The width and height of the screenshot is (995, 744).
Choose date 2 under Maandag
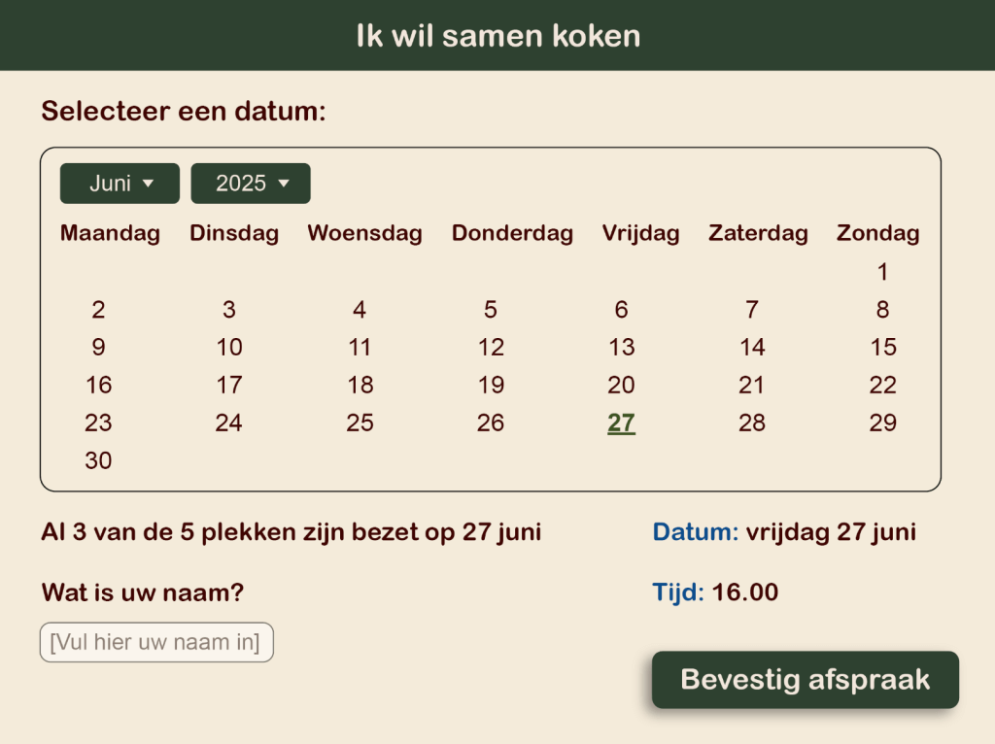98,310
